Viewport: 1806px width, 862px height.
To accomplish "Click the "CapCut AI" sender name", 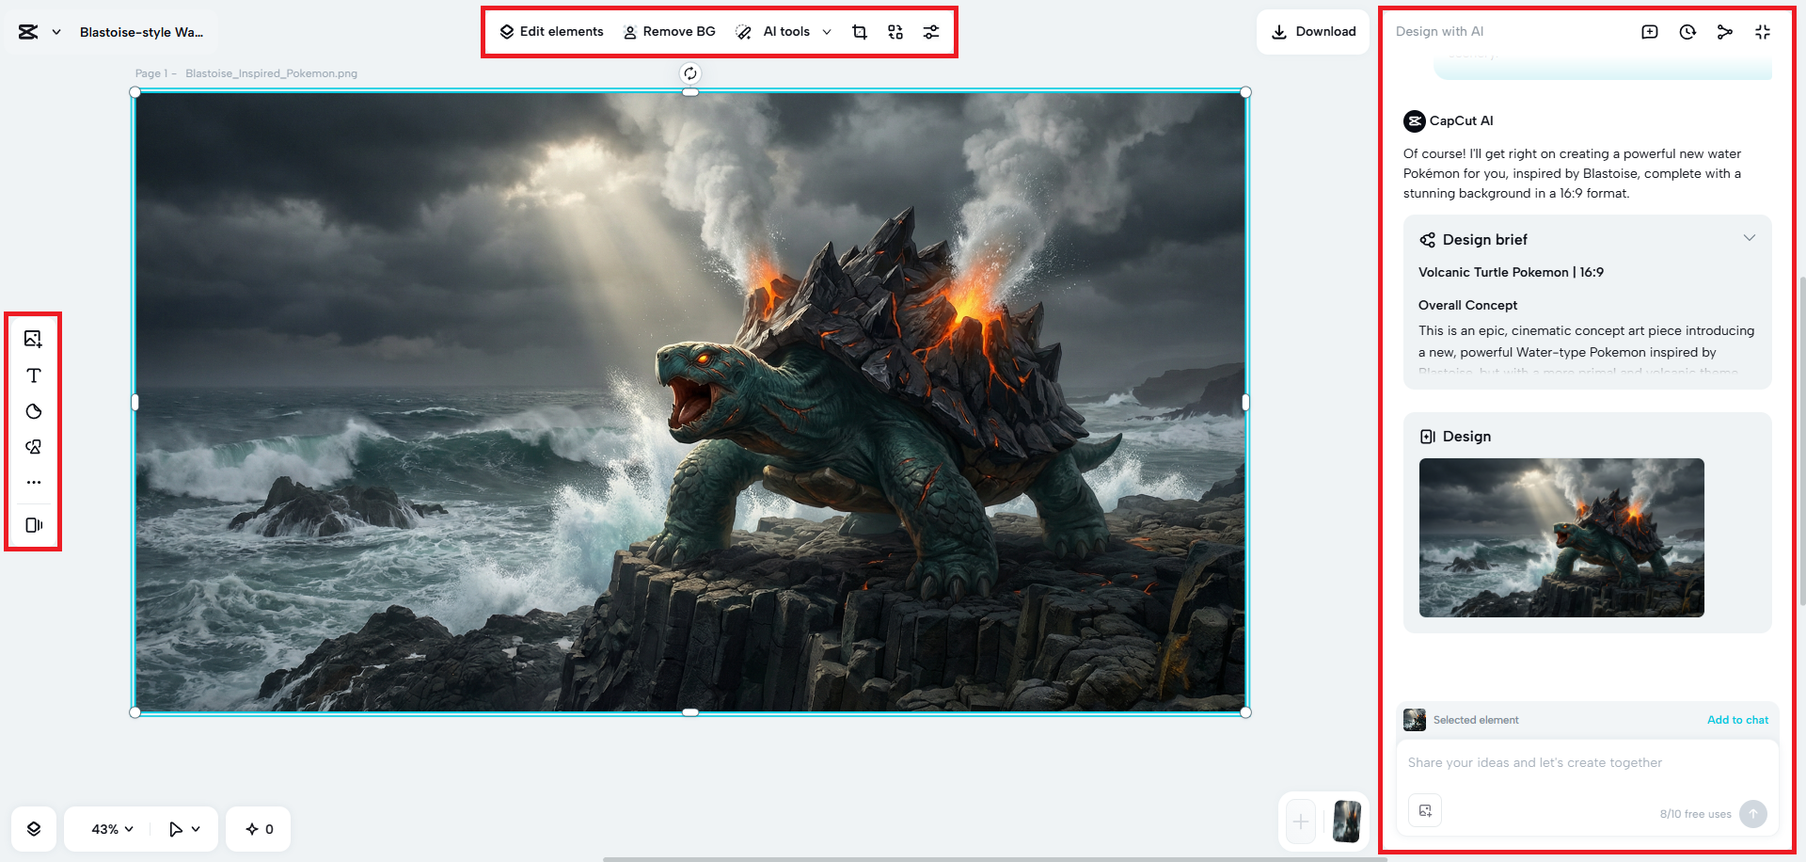I will click(x=1461, y=120).
